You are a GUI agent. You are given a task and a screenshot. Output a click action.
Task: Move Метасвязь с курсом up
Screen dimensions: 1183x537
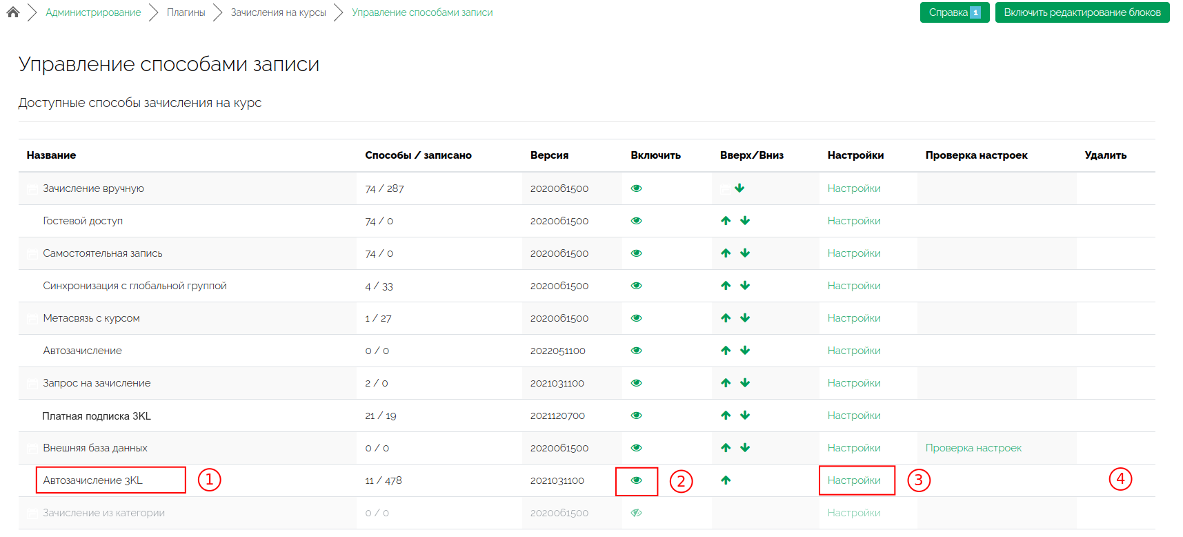point(726,318)
